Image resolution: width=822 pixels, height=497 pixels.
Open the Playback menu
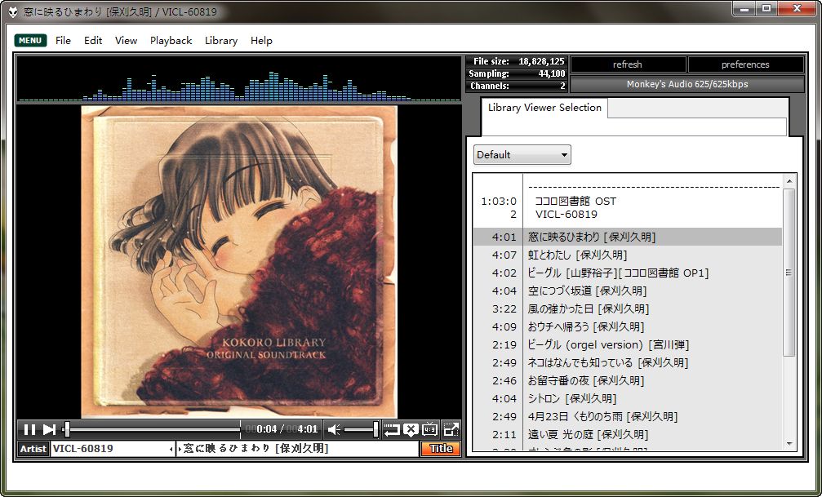click(171, 40)
